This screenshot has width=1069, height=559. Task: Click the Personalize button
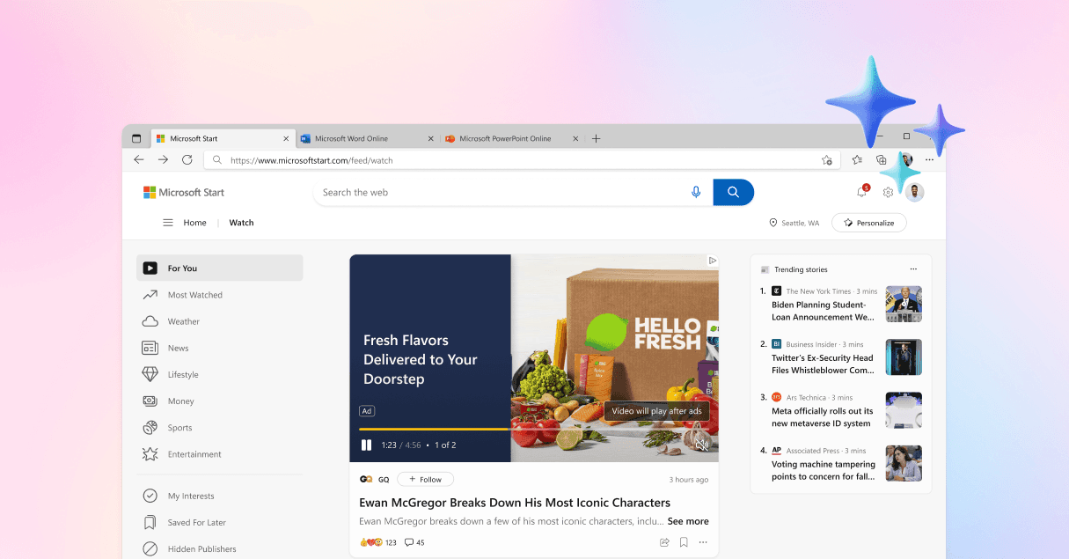(868, 223)
